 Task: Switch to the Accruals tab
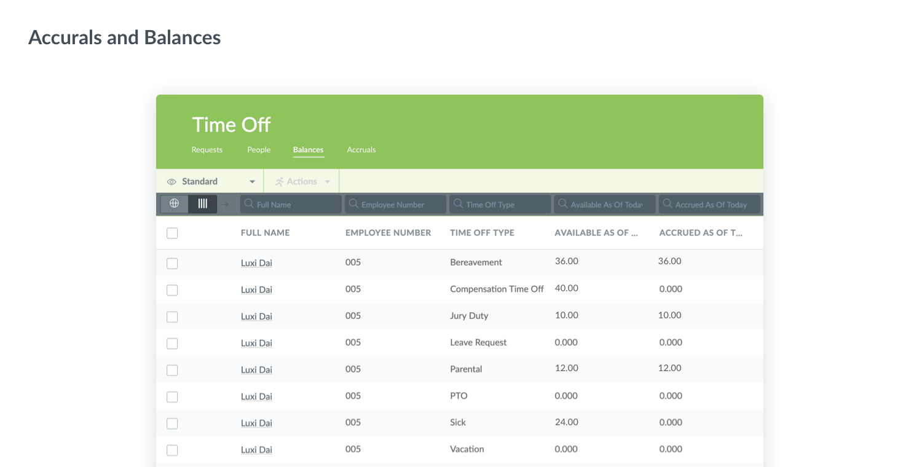[x=361, y=150]
